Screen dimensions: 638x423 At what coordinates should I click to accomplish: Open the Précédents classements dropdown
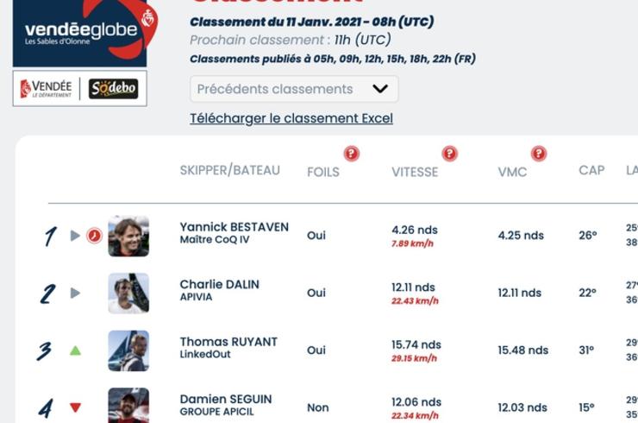[x=294, y=89]
